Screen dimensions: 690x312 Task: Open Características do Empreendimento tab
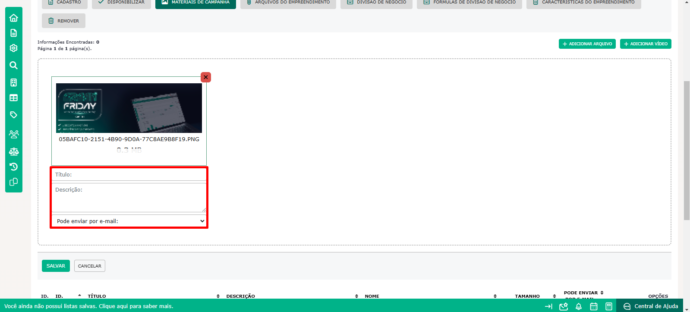click(584, 3)
